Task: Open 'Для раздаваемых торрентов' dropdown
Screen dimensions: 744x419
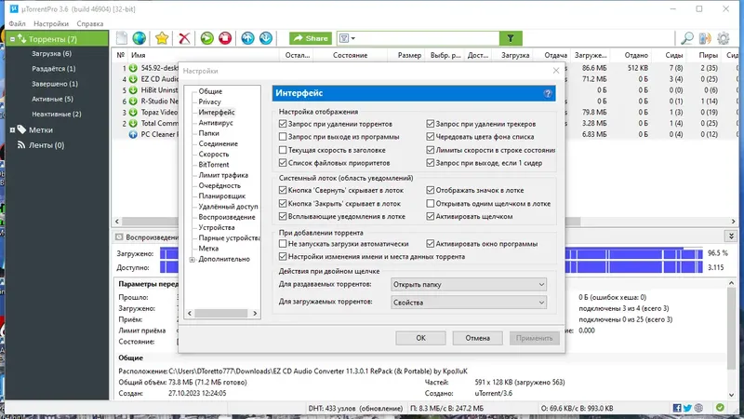Action: pos(469,284)
